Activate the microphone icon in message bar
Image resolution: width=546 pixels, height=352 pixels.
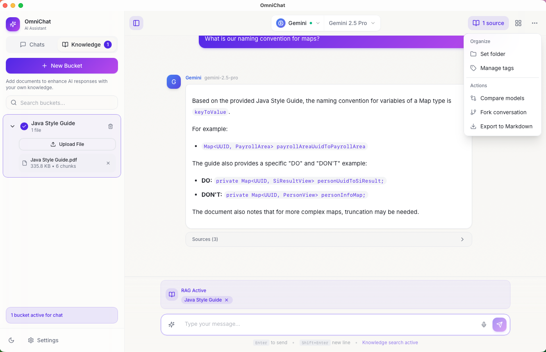point(484,325)
